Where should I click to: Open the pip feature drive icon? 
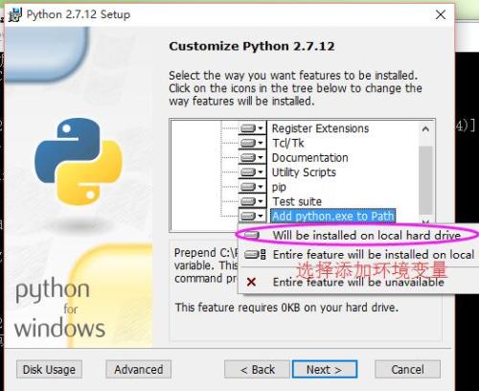pyautogui.click(x=248, y=187)
